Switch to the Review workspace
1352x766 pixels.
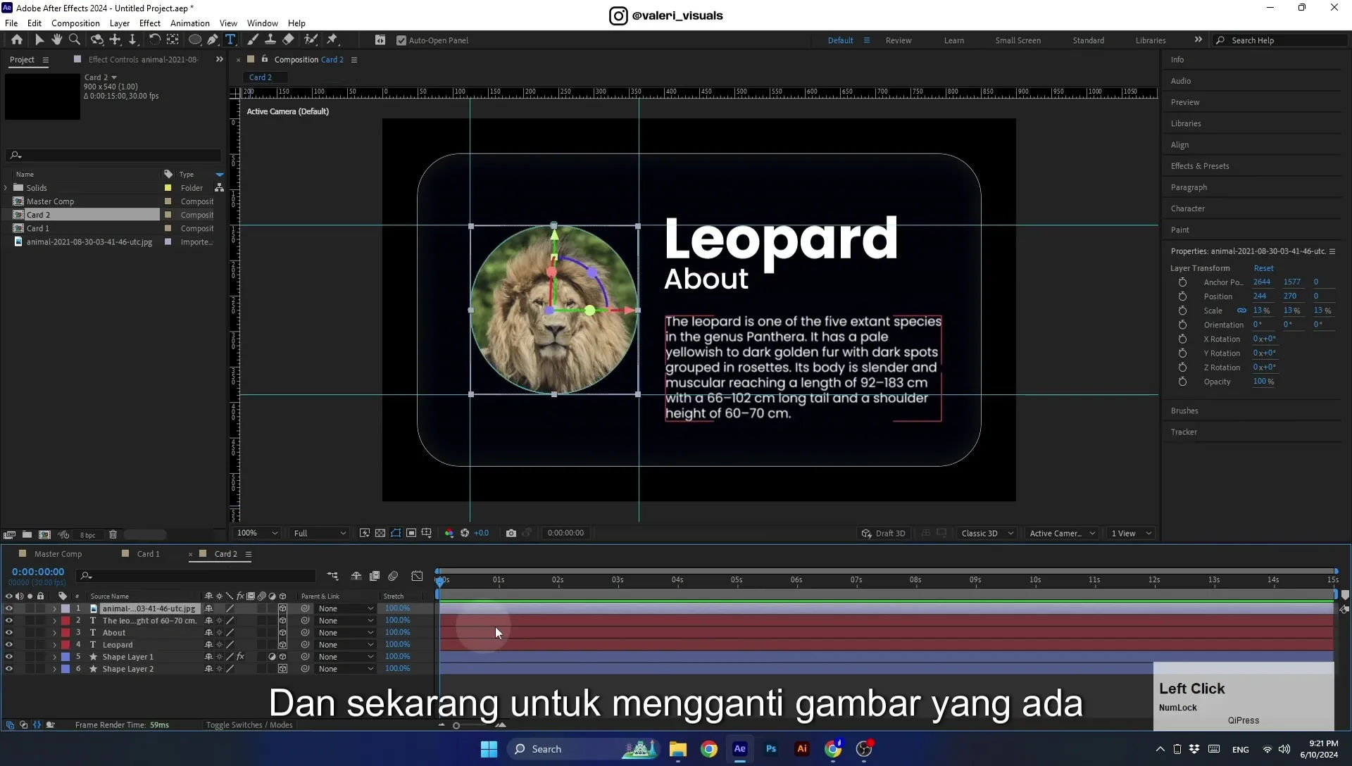[899, 40]
